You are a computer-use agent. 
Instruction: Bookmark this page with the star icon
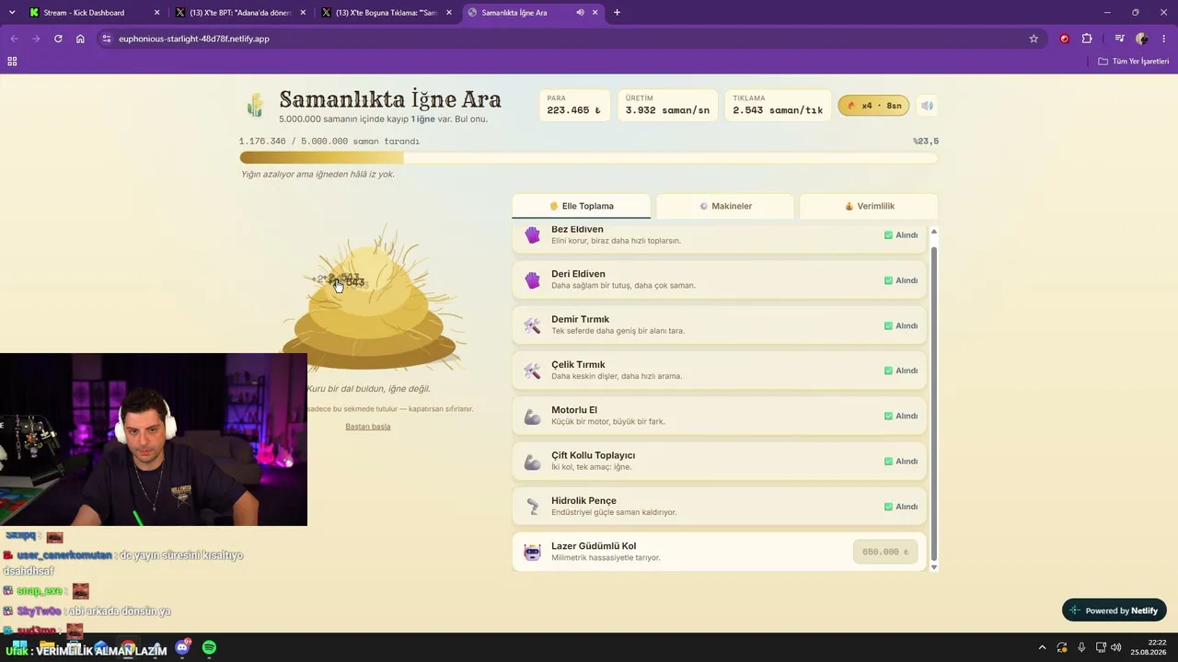1034,39
